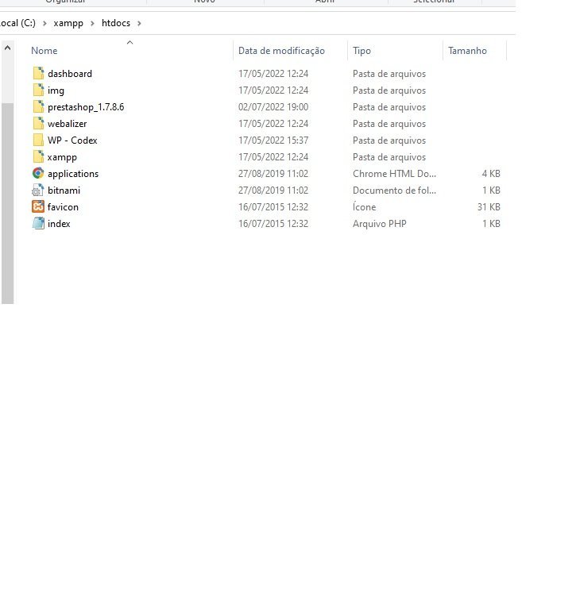Click the navigation pane scrollbar up arrow
This screenshot has height=612, width=572.
coord(7,48)
